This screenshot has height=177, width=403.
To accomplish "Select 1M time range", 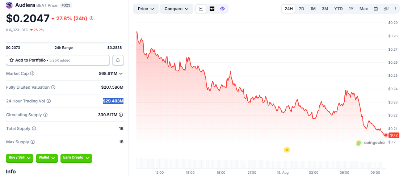I will (x=313, y=9).
